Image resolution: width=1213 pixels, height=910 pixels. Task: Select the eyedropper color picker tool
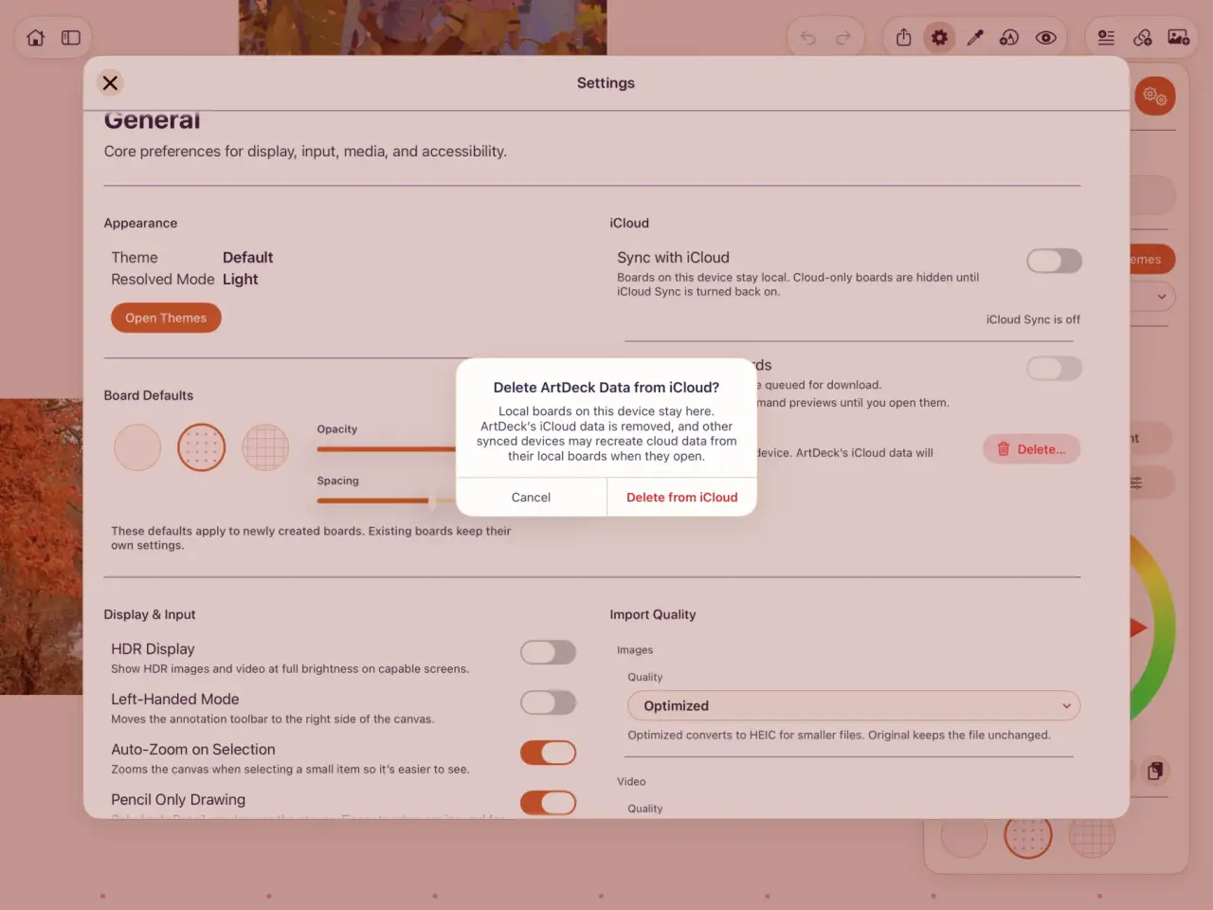(x=974, y=38)
